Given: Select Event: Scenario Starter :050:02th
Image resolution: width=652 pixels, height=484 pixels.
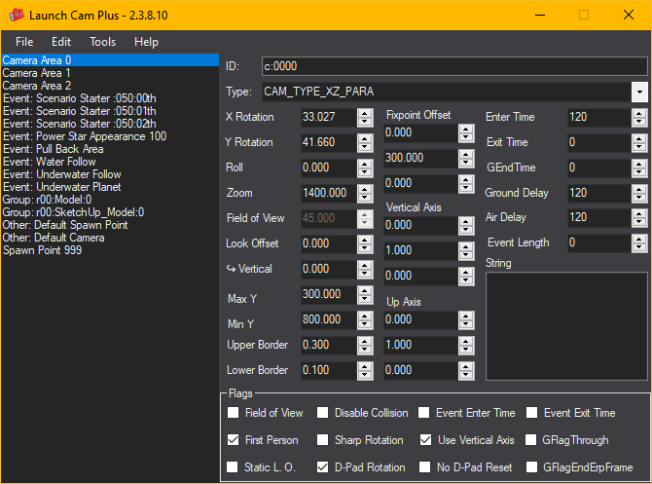Looking at the screenshot, I should tap(110, 124).
